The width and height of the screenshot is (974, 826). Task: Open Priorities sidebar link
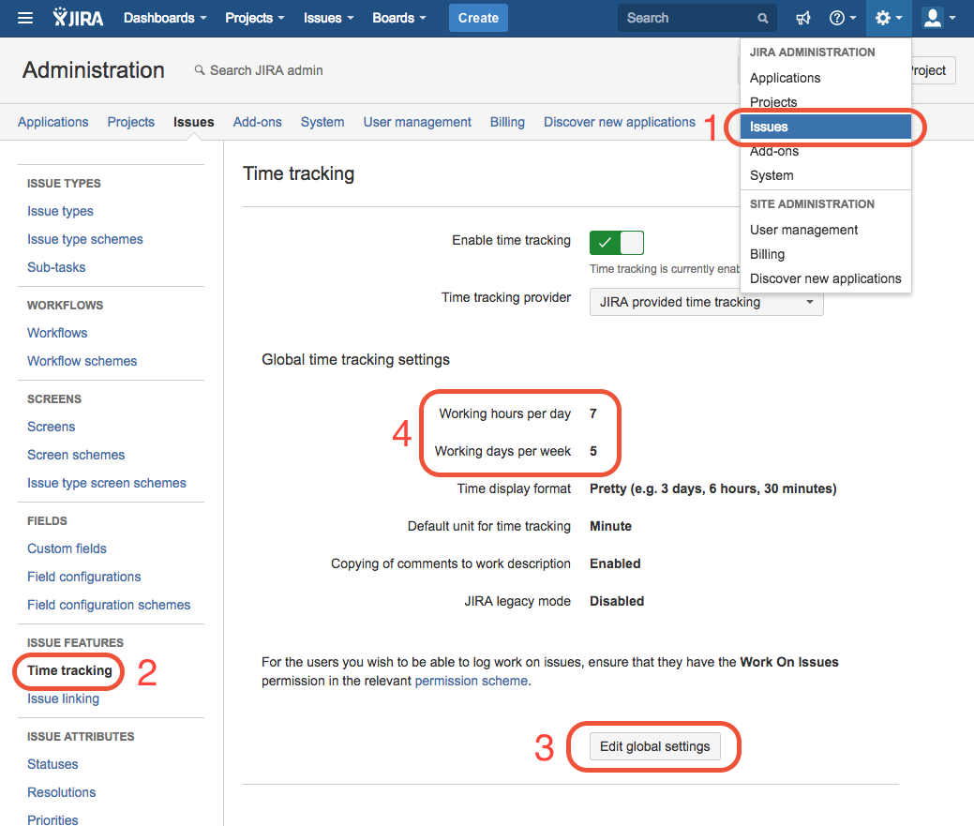52,819
